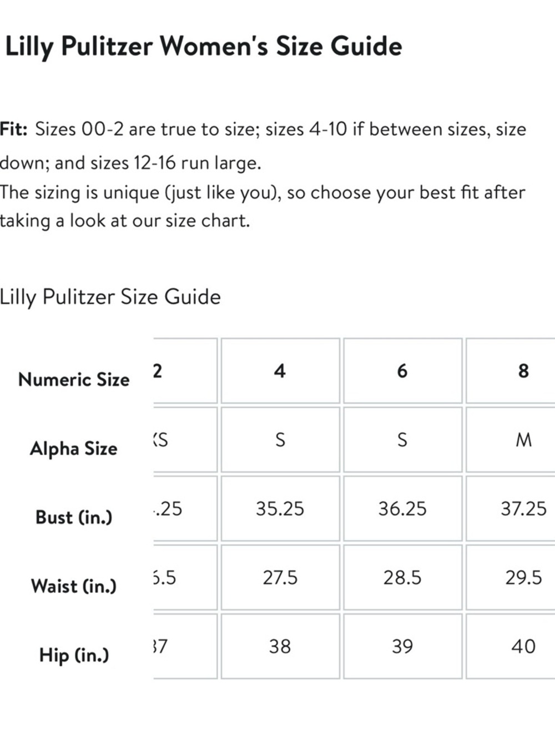Select the numeric size 4 cell
The height and width of the screenshot is (739, 555).
click(x=280, y=370)
